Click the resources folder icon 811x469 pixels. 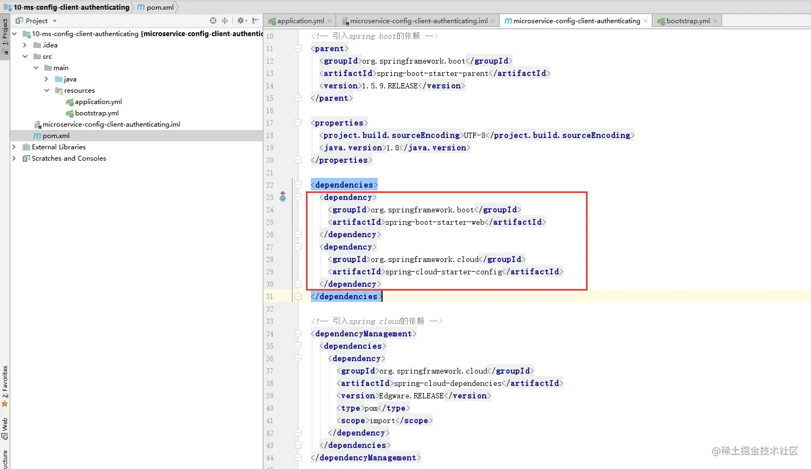click(x=59, y=91)
